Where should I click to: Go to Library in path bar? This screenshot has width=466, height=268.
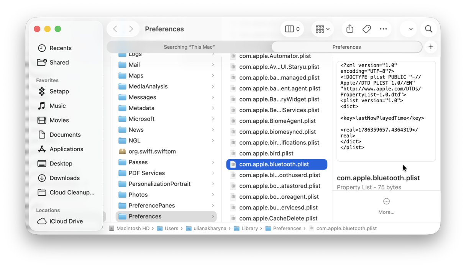pos(246,228)
